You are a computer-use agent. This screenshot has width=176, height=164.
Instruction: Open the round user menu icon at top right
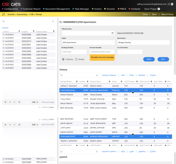[172, 4]
